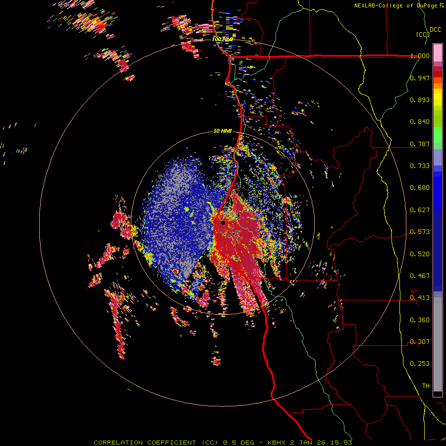
Task: Select the 0.467 scale value
Action: [420, 276]
